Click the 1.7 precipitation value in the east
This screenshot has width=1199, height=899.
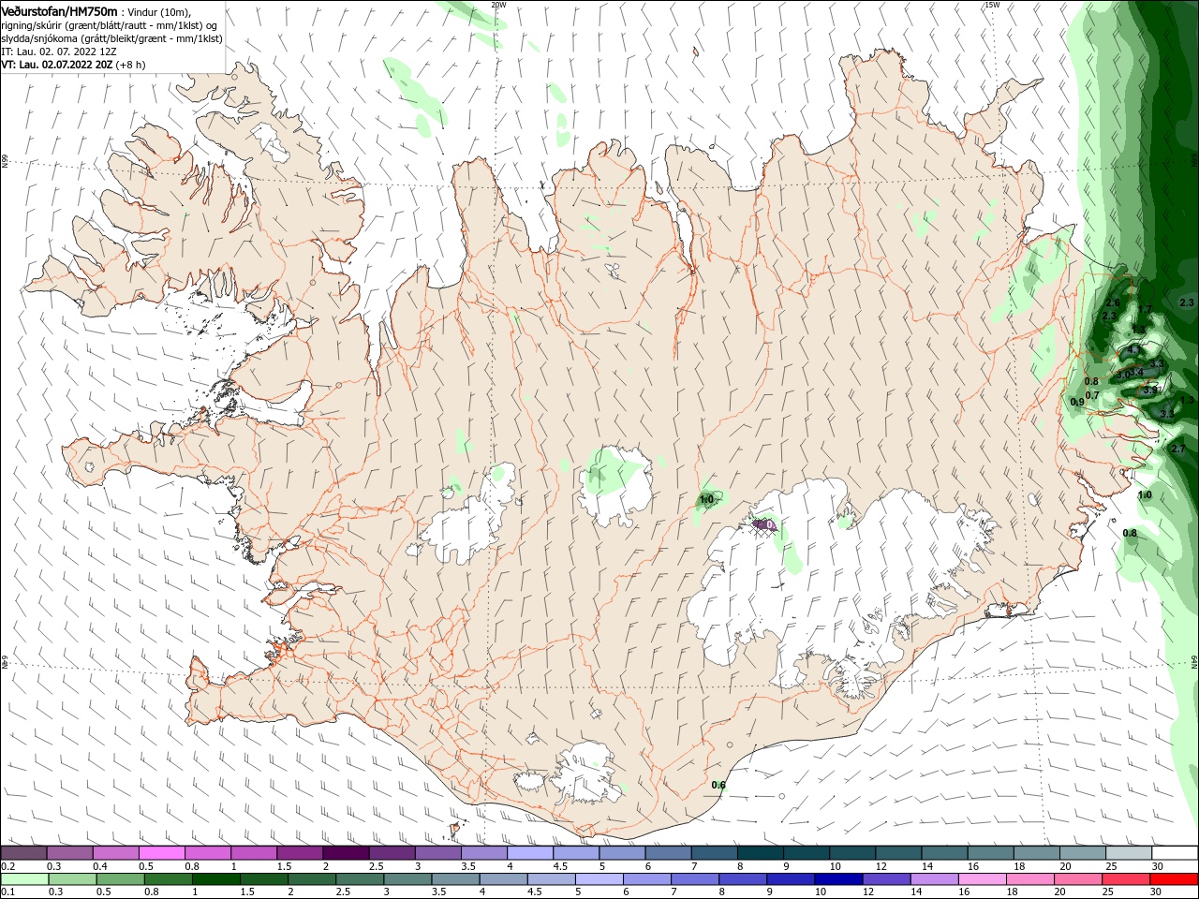pos(1145,309)
